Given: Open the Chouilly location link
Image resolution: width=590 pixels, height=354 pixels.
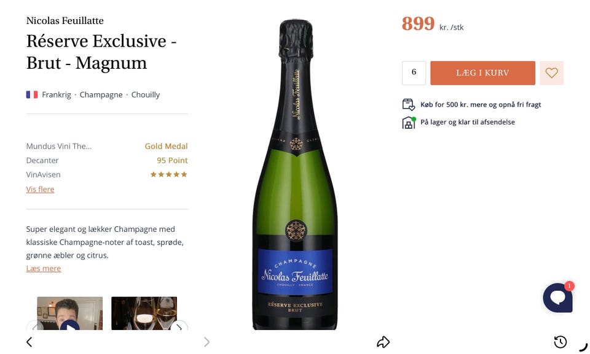Looking at the screenshot, I should [146, 94].
